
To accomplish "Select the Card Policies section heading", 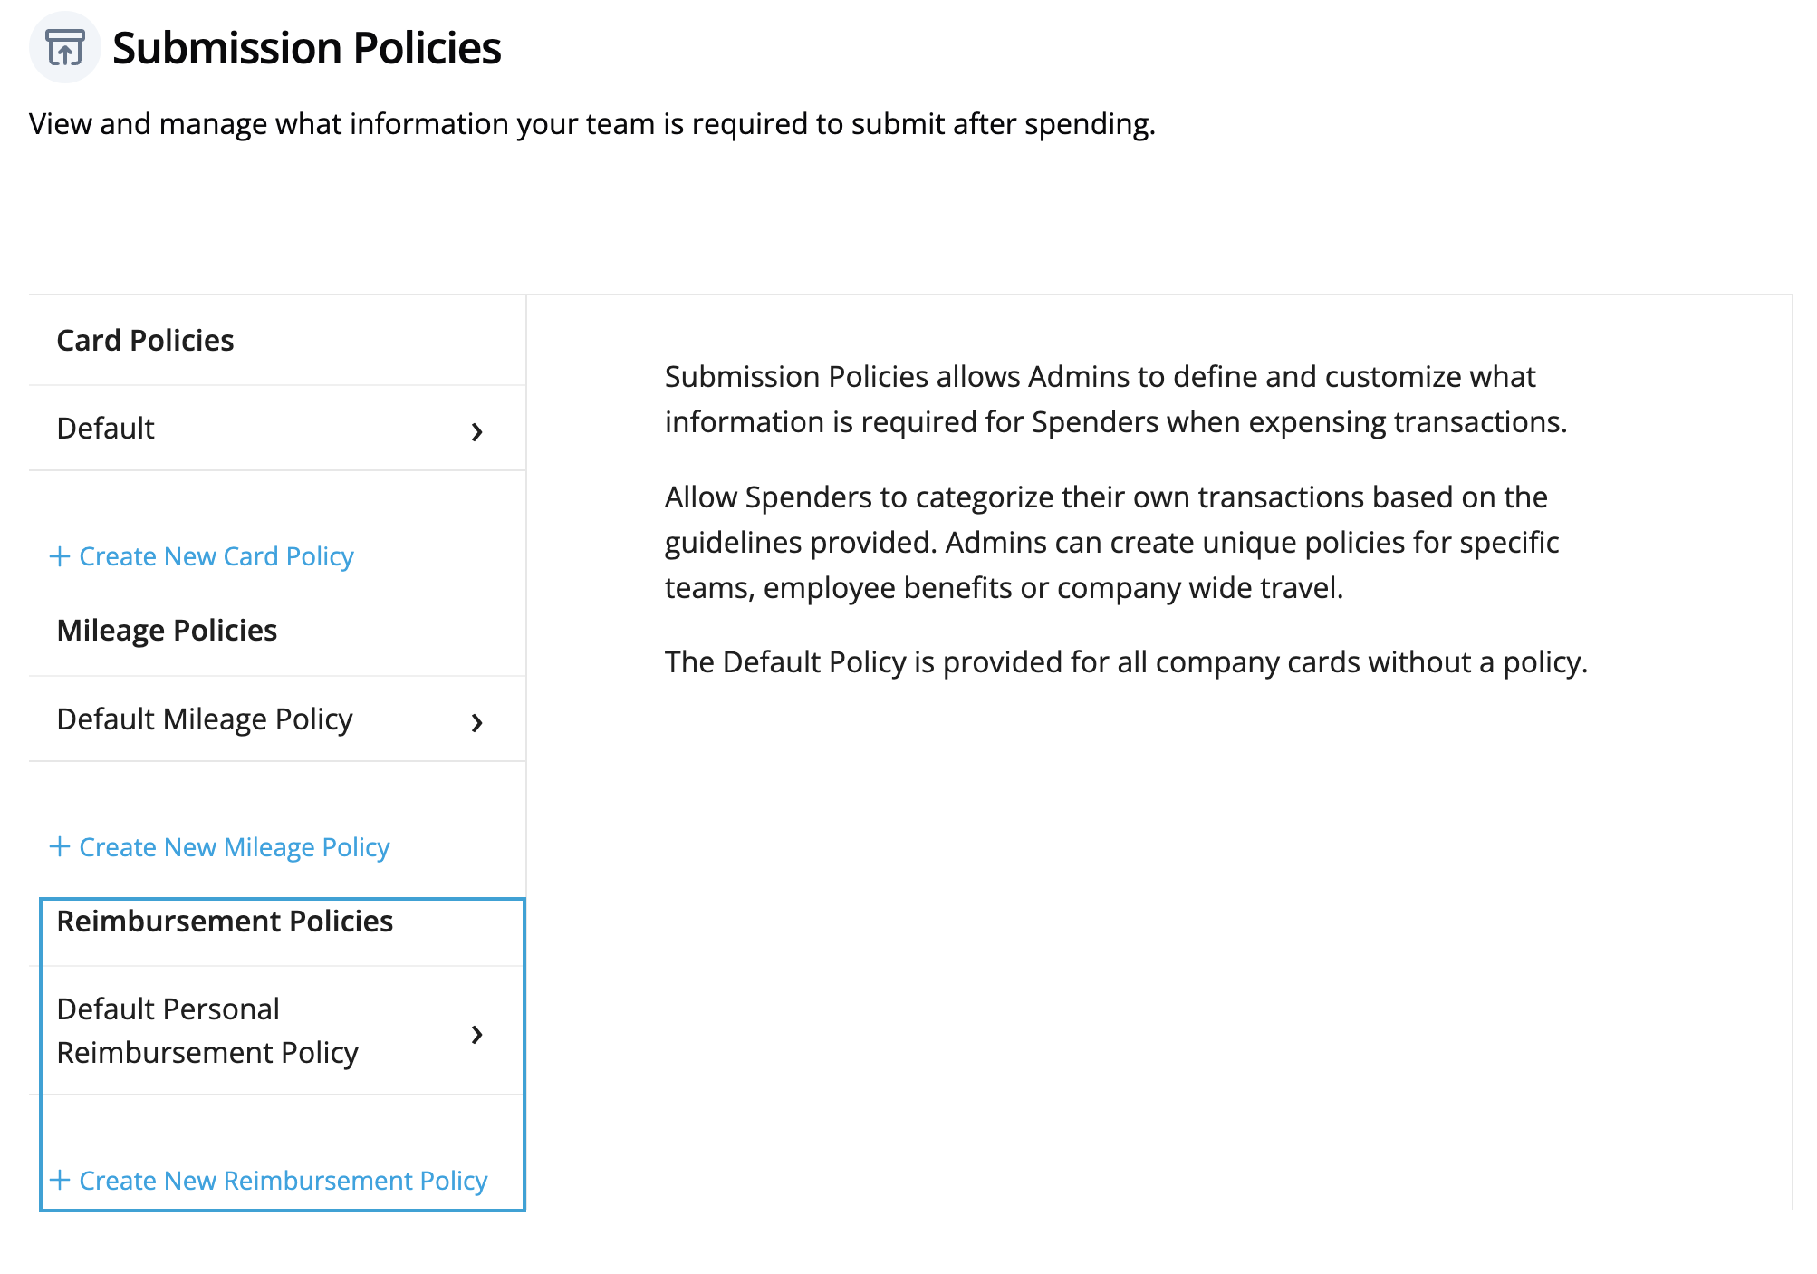I will click(x=145, y=341).
